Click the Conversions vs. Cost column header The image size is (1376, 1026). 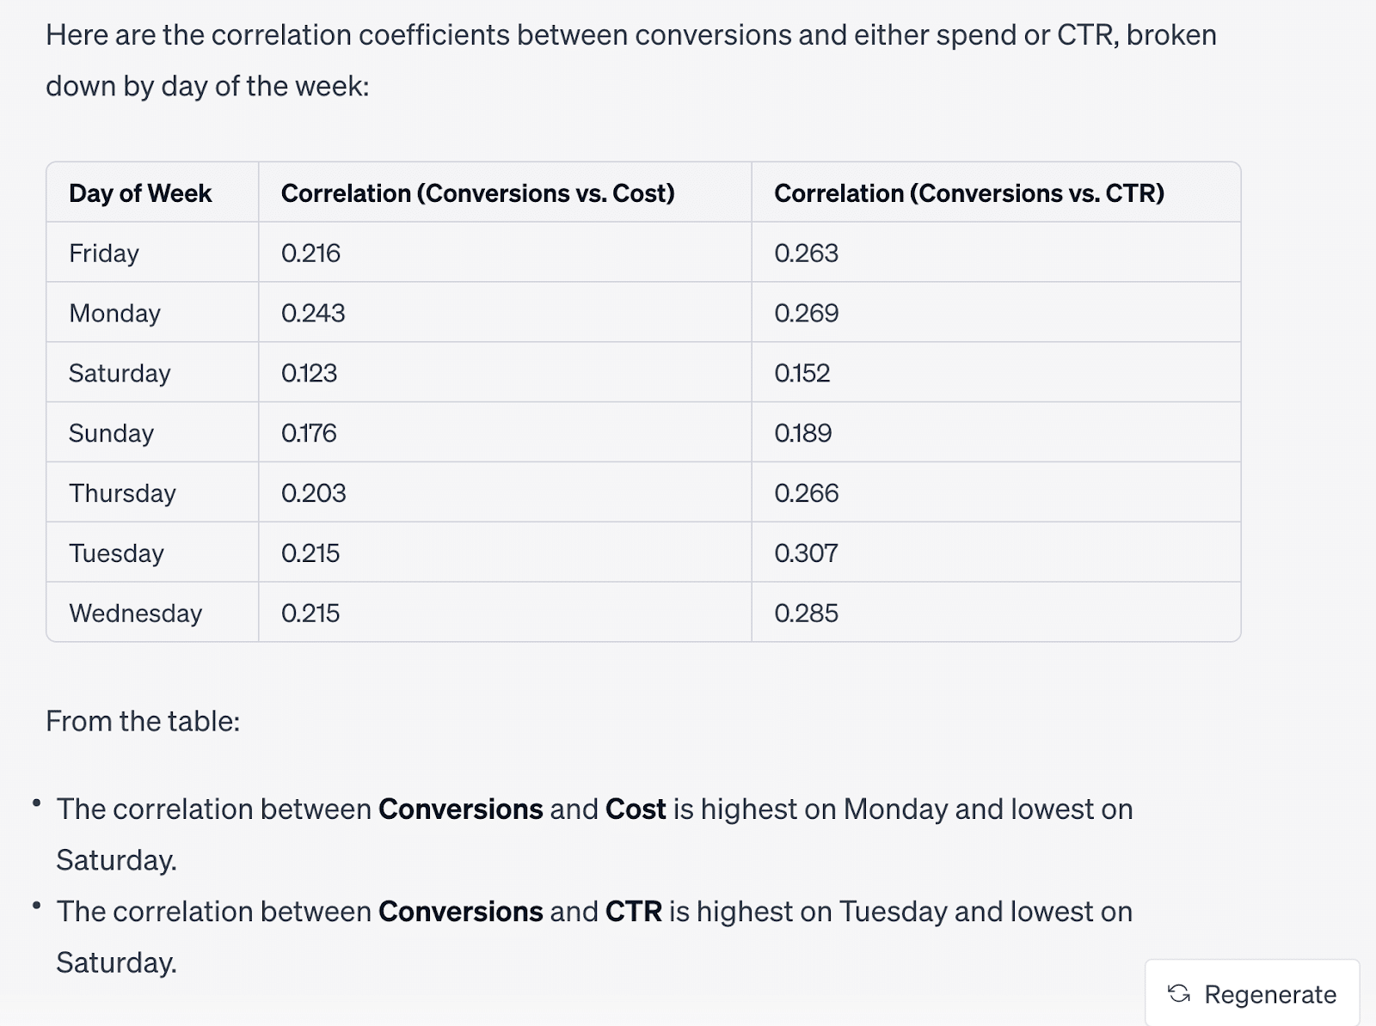tap(477, 193)
